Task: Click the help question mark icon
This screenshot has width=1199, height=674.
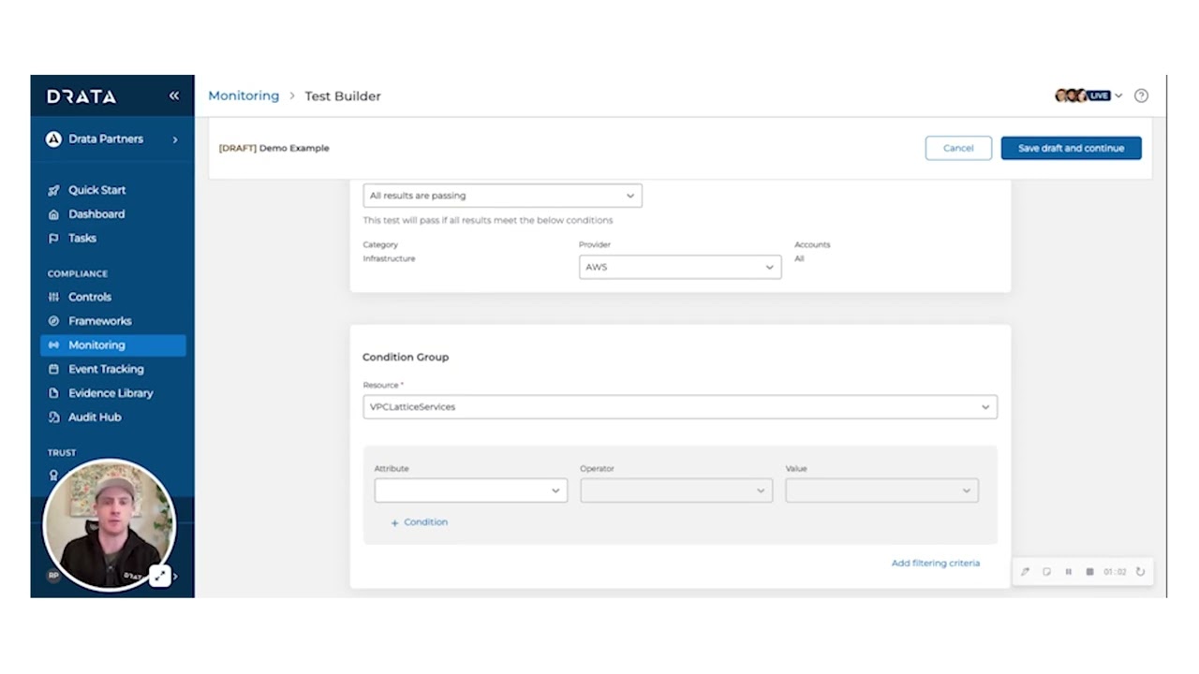Action: click(1141, 95)
